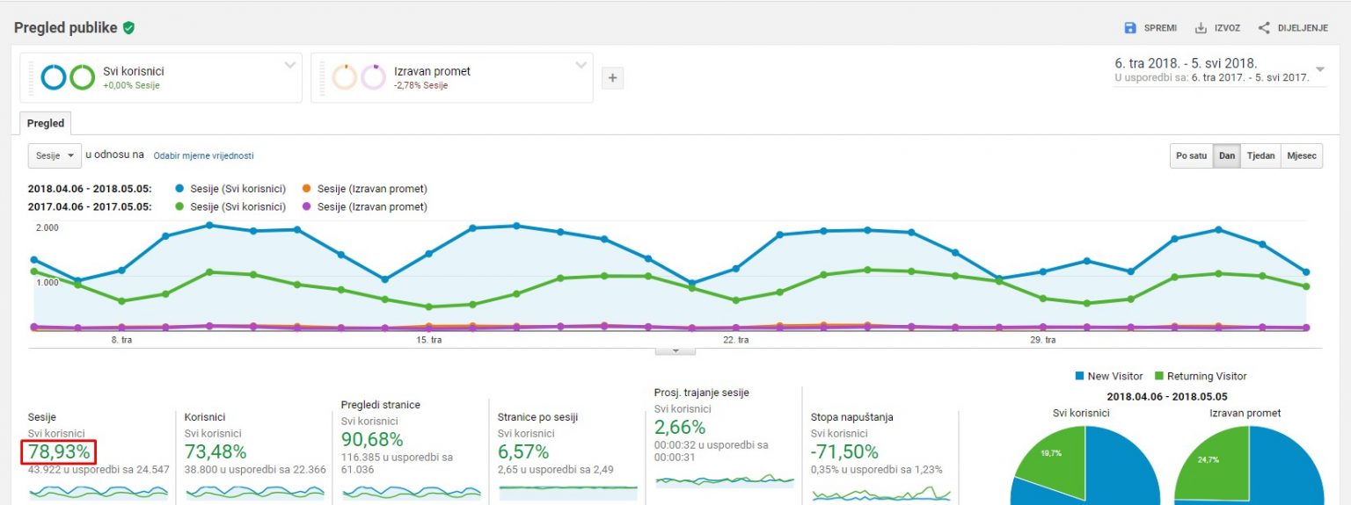The height and width of the screenshot is (505, 1351).
Task: Select Mjesec time granularity
Action: pos(1302,155)
